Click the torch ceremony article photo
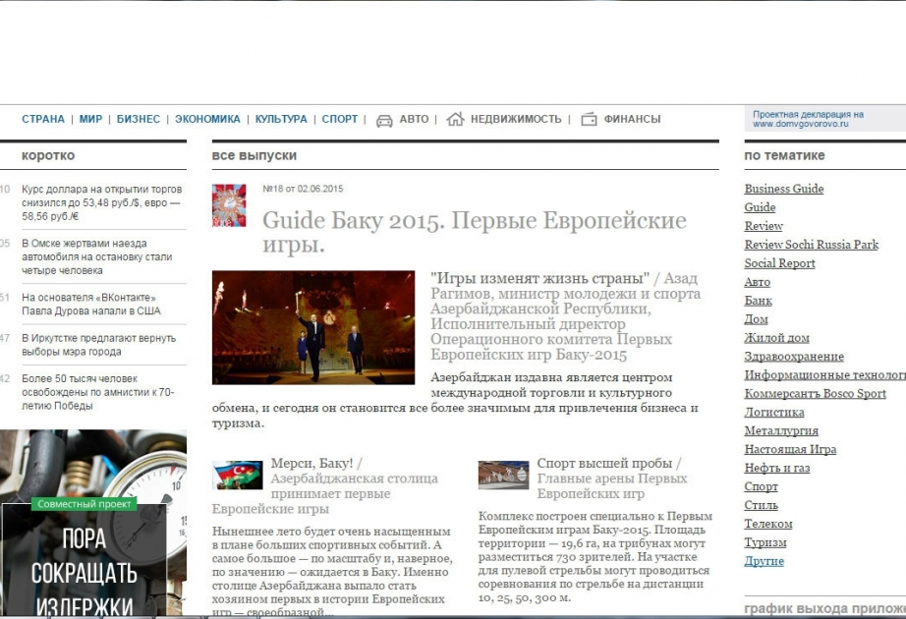This screenshot has width=906, height=619. tap(313, 327)
